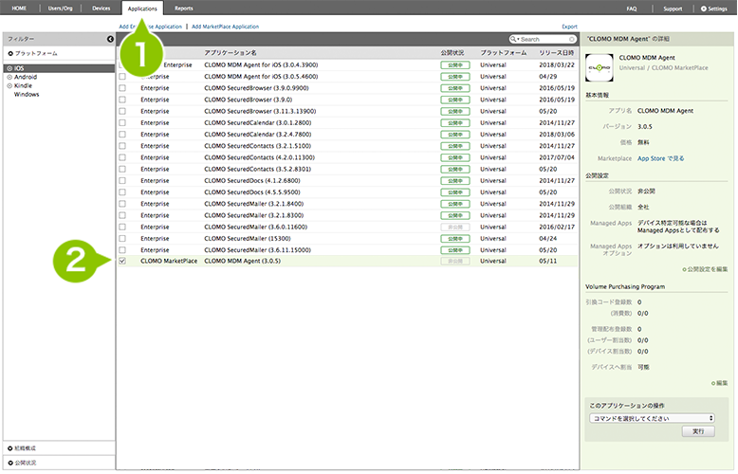738x474 pixels.
Task: Sort by アプリケーション名 column header
Action: pos(231,53)
